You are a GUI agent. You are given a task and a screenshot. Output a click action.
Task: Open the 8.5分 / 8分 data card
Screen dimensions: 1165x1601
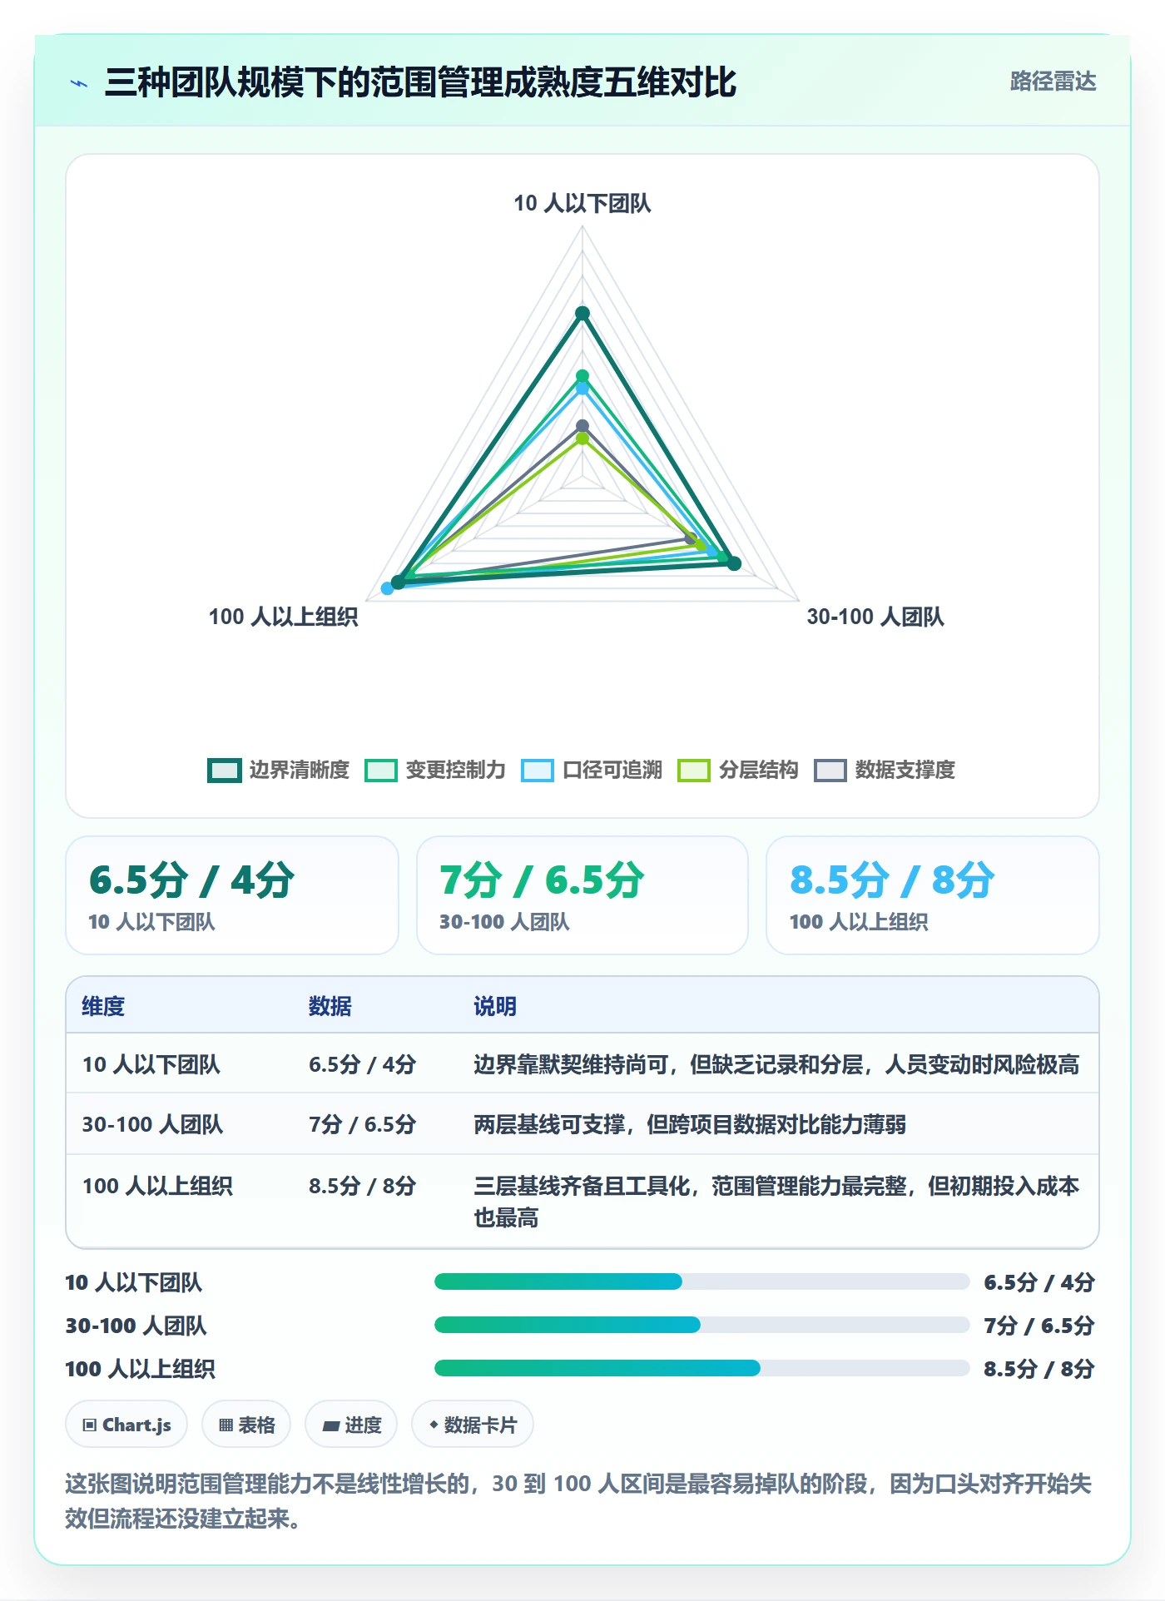(933, 895)
